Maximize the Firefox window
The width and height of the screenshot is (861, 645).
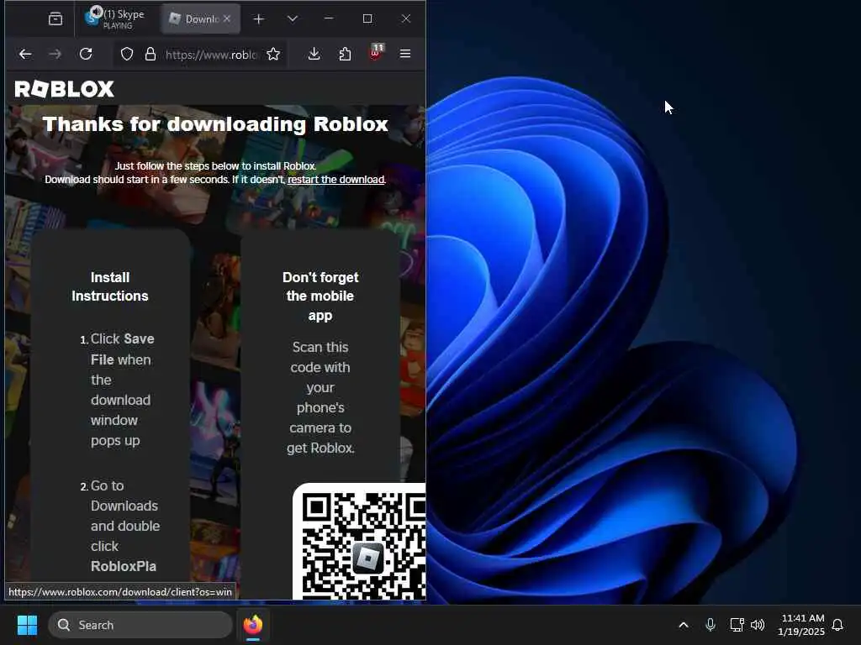coord(367,18)
